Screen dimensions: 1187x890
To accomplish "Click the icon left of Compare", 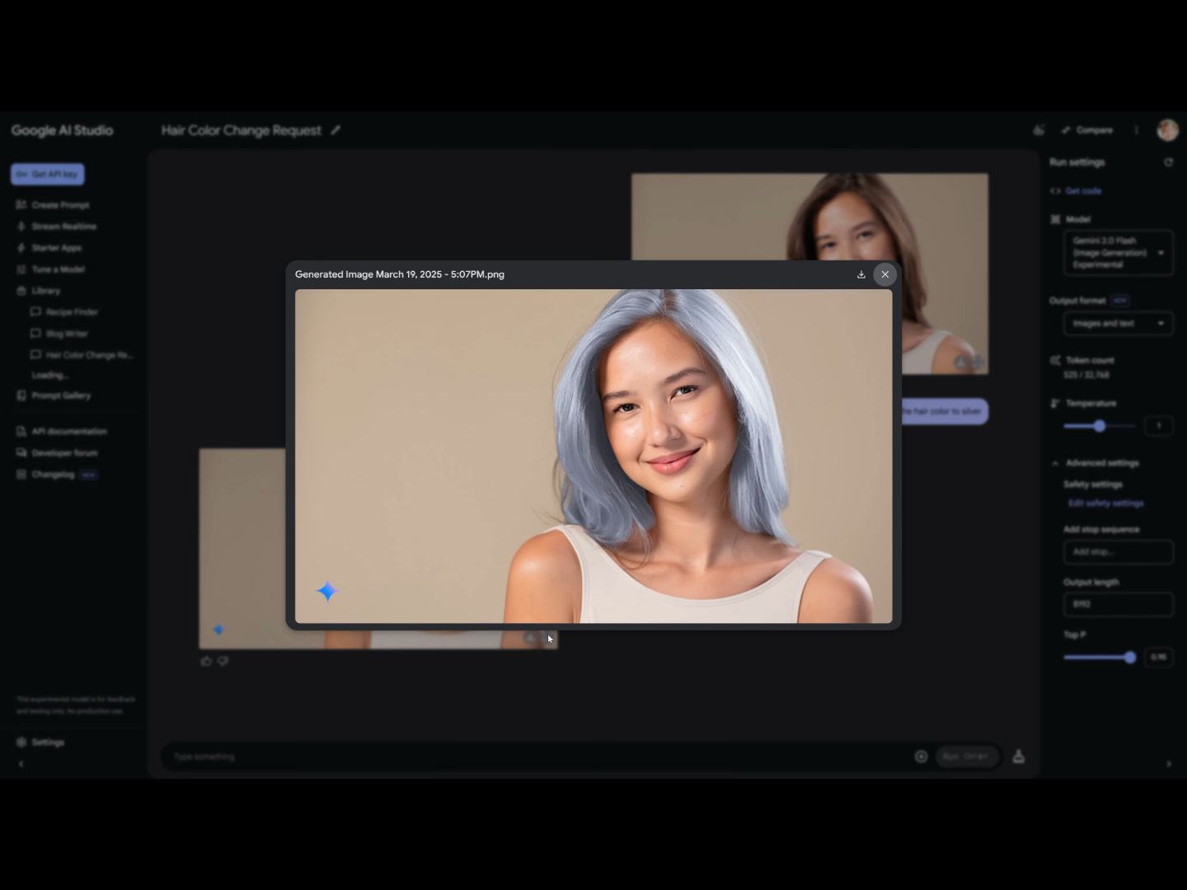I will click(x=1039, y=130).
